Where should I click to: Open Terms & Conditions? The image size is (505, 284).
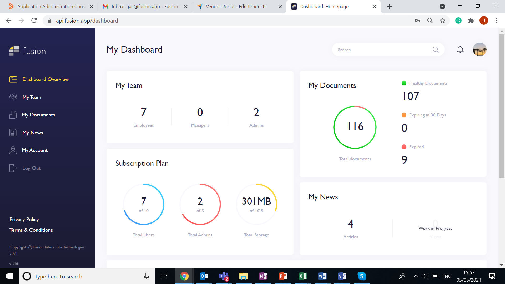coord(31,230)
